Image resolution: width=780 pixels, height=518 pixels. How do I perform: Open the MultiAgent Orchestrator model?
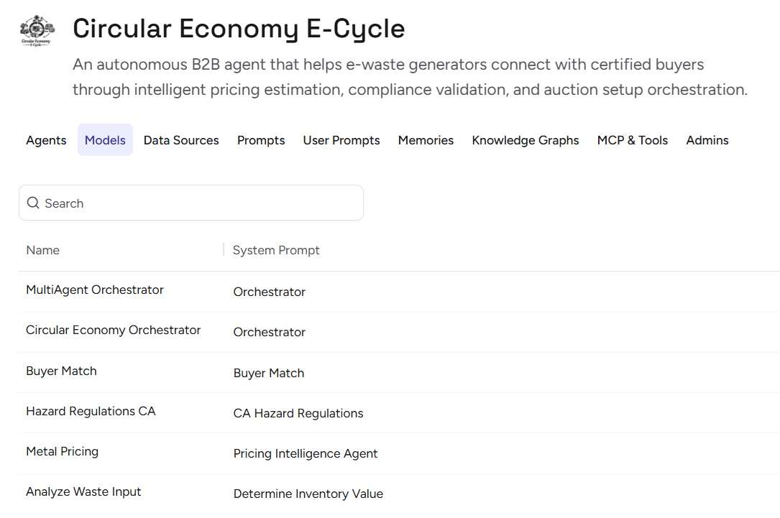point(95,290)
